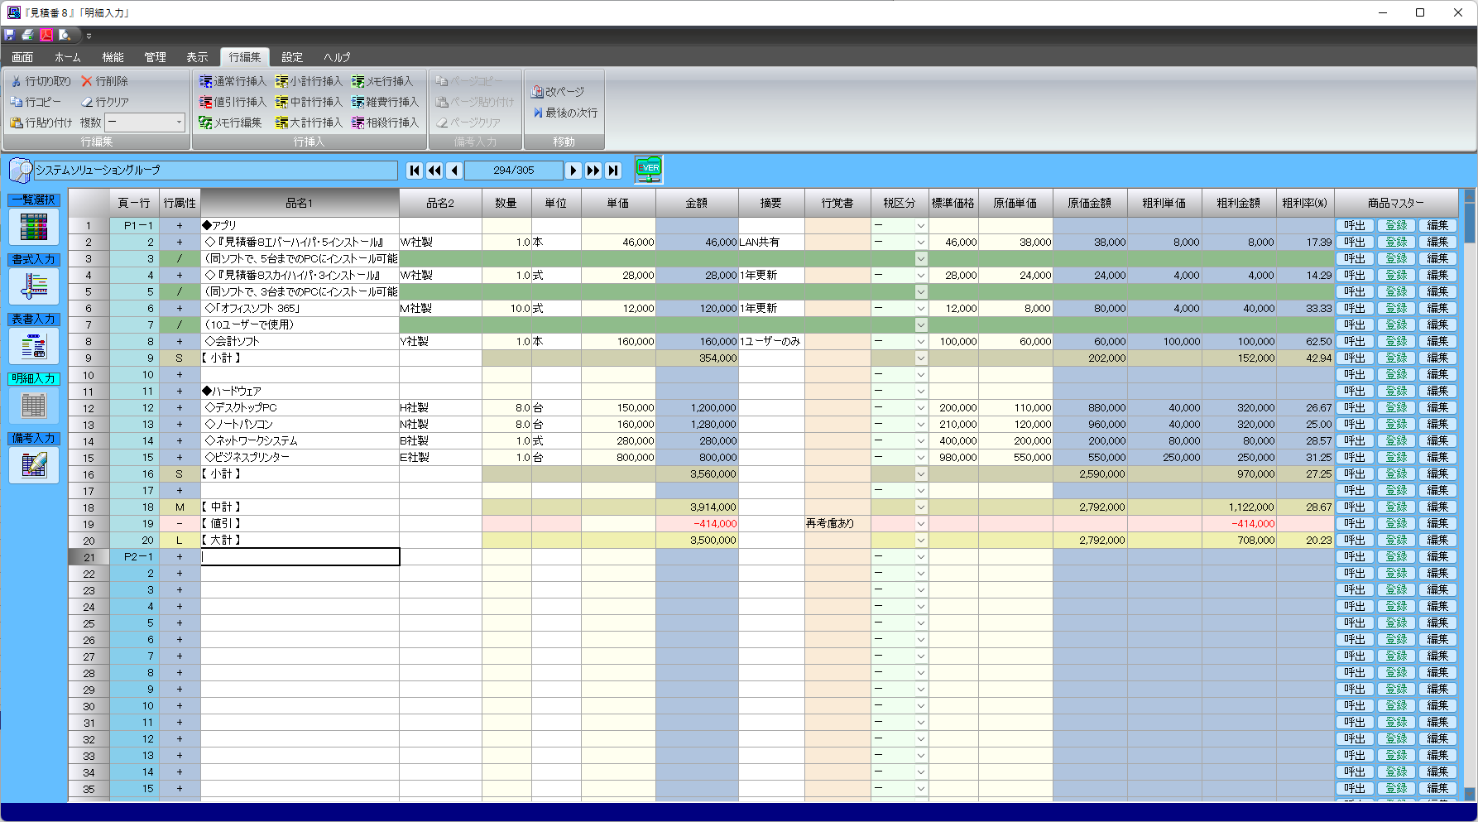
Task: Open the quick access toolbar customize arrow
Action: 89,36
